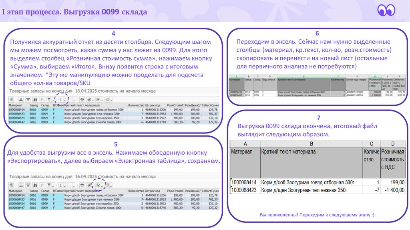Screen dimensions: 410x230
Task: Click greyed subtotals icon in step 4 toolbar
Action: point(71,99)
